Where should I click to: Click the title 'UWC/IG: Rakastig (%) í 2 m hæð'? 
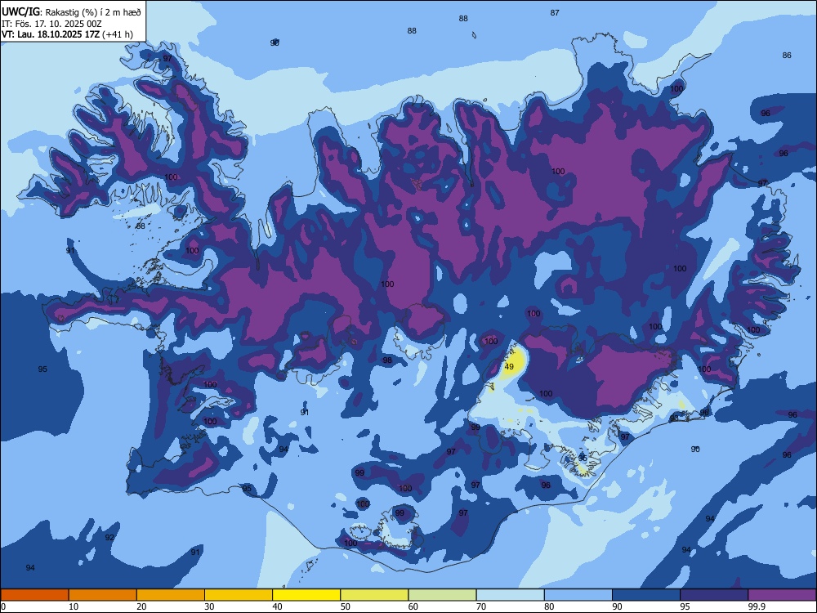(x=71, y=12)
